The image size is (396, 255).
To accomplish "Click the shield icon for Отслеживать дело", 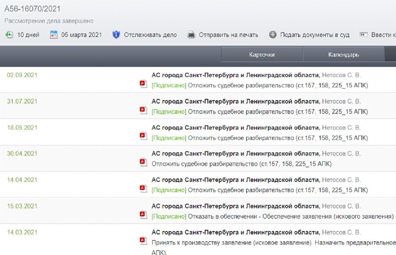I will 116,35.
